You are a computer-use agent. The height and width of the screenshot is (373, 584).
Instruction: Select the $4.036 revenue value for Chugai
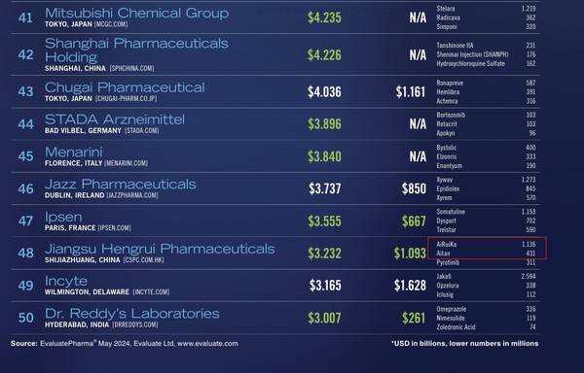pyautogui.click(x=324, y=92)
